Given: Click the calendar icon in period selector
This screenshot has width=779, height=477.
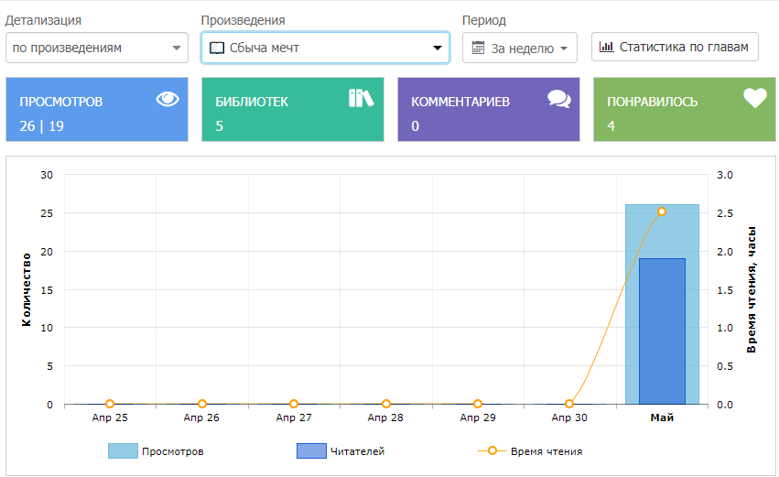Looking at the screenshot, I should click(478, 48).
